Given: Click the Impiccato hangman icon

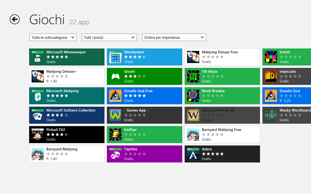Looking at the screenshot, I should click(271, 76).
